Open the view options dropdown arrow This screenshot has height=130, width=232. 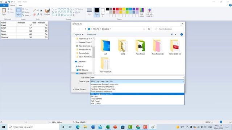[175, 35]
